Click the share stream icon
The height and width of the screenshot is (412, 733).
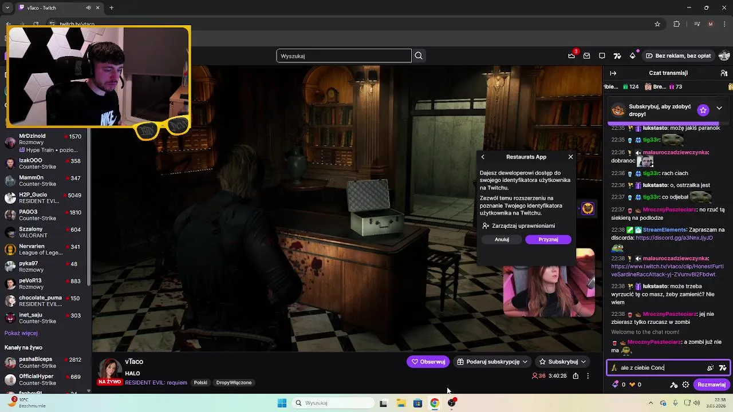pyautogui.click(x=576, y=376)
